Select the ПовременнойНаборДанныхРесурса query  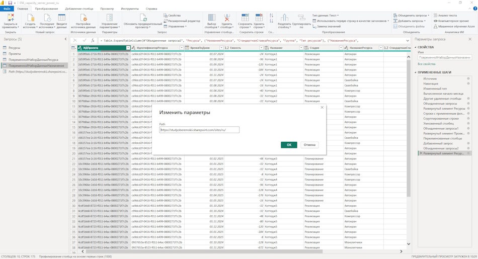(33, 60)
